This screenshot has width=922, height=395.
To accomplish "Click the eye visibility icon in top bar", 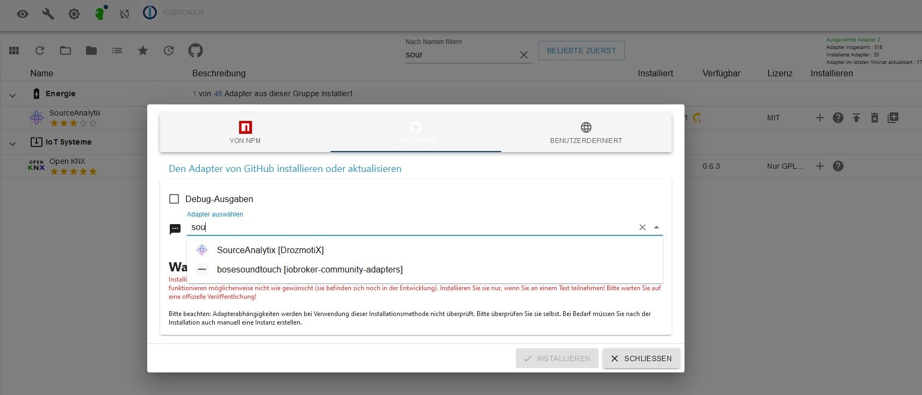I will tap(23, 14).
